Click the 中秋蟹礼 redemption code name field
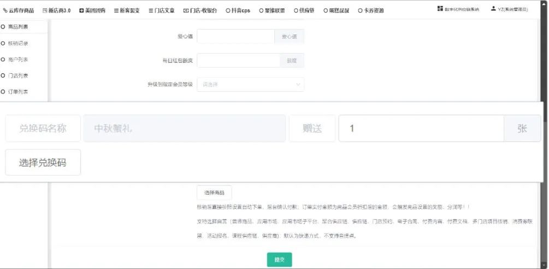Image resolution: width=549 pixels, height=269 pixels. click(185, 128)
